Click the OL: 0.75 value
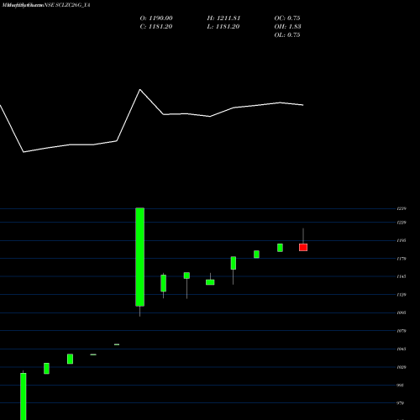 (x=287, y=35)
